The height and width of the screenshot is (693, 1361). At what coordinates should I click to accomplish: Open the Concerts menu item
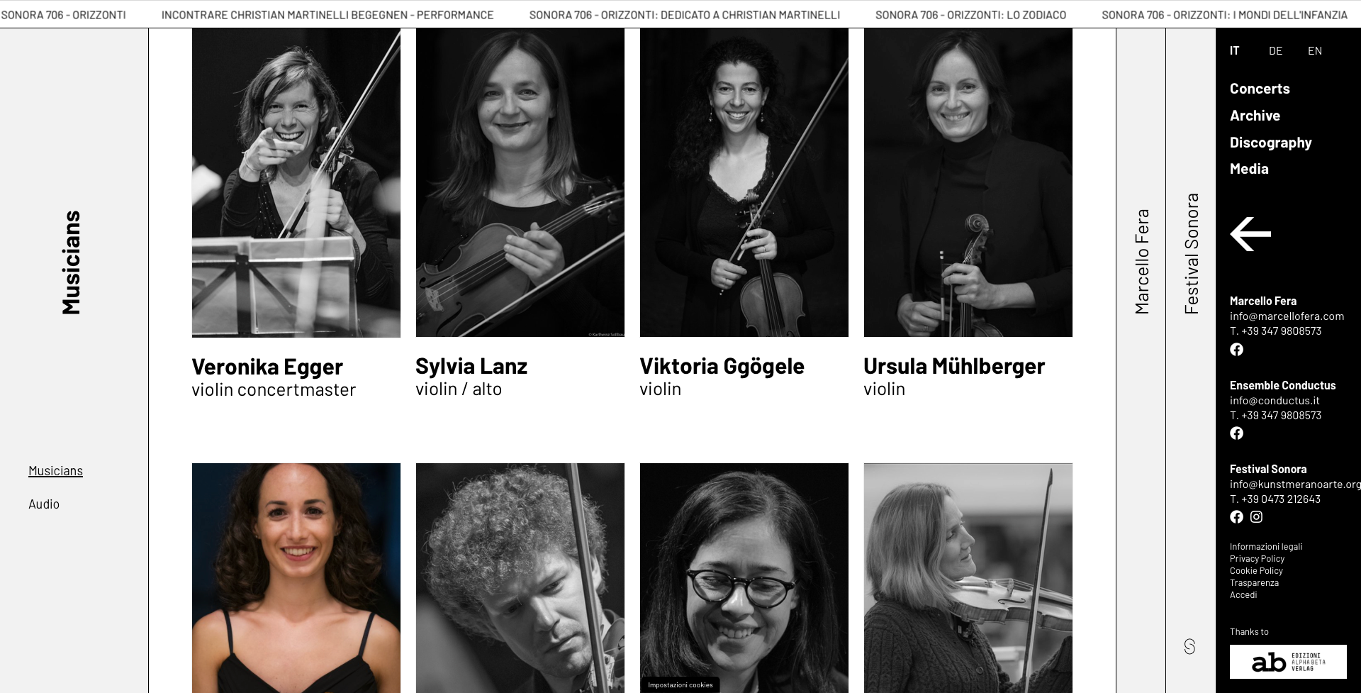pyautogui.click(x=1260, y=89)
